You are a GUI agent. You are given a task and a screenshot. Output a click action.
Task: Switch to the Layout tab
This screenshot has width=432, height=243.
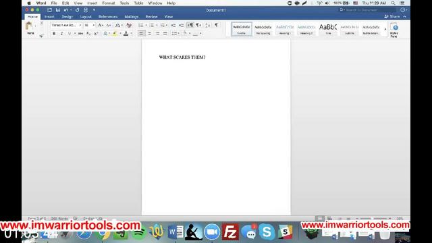[x=86, y=17]
